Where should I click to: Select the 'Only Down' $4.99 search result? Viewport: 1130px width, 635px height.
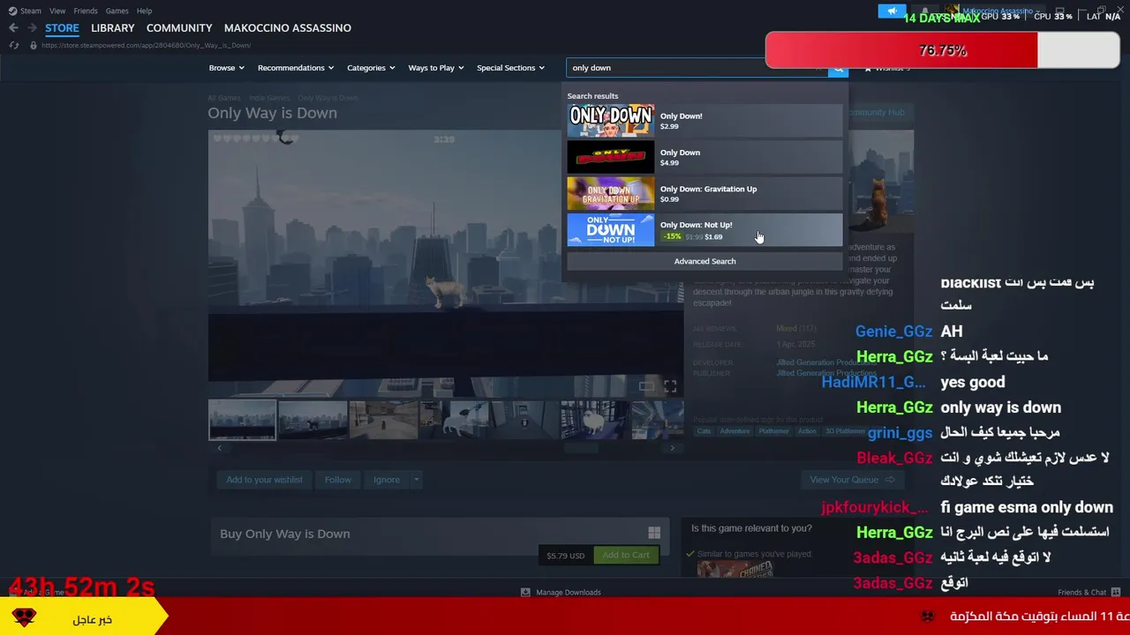click(704, 157)
